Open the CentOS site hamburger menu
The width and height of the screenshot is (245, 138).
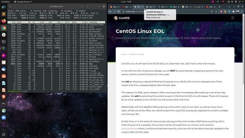pos(233,18)
